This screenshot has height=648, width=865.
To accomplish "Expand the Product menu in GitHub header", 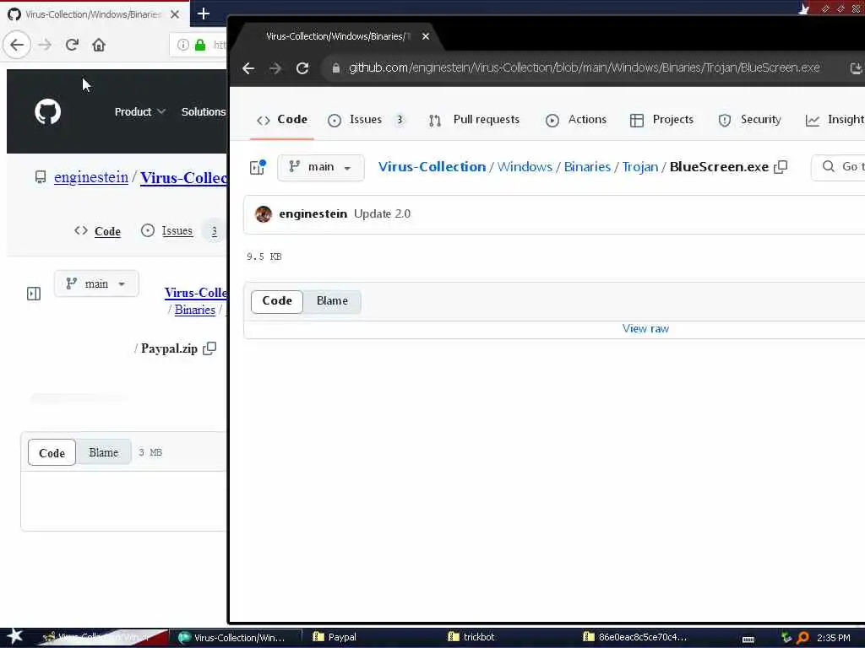I will click(x=139, y=112).
